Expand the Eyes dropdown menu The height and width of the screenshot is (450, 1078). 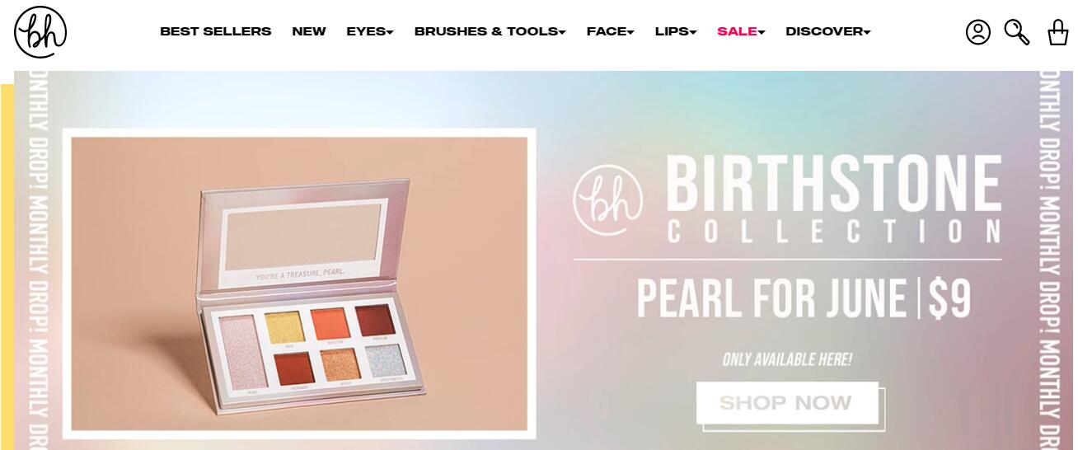click(x=370, y=31)
